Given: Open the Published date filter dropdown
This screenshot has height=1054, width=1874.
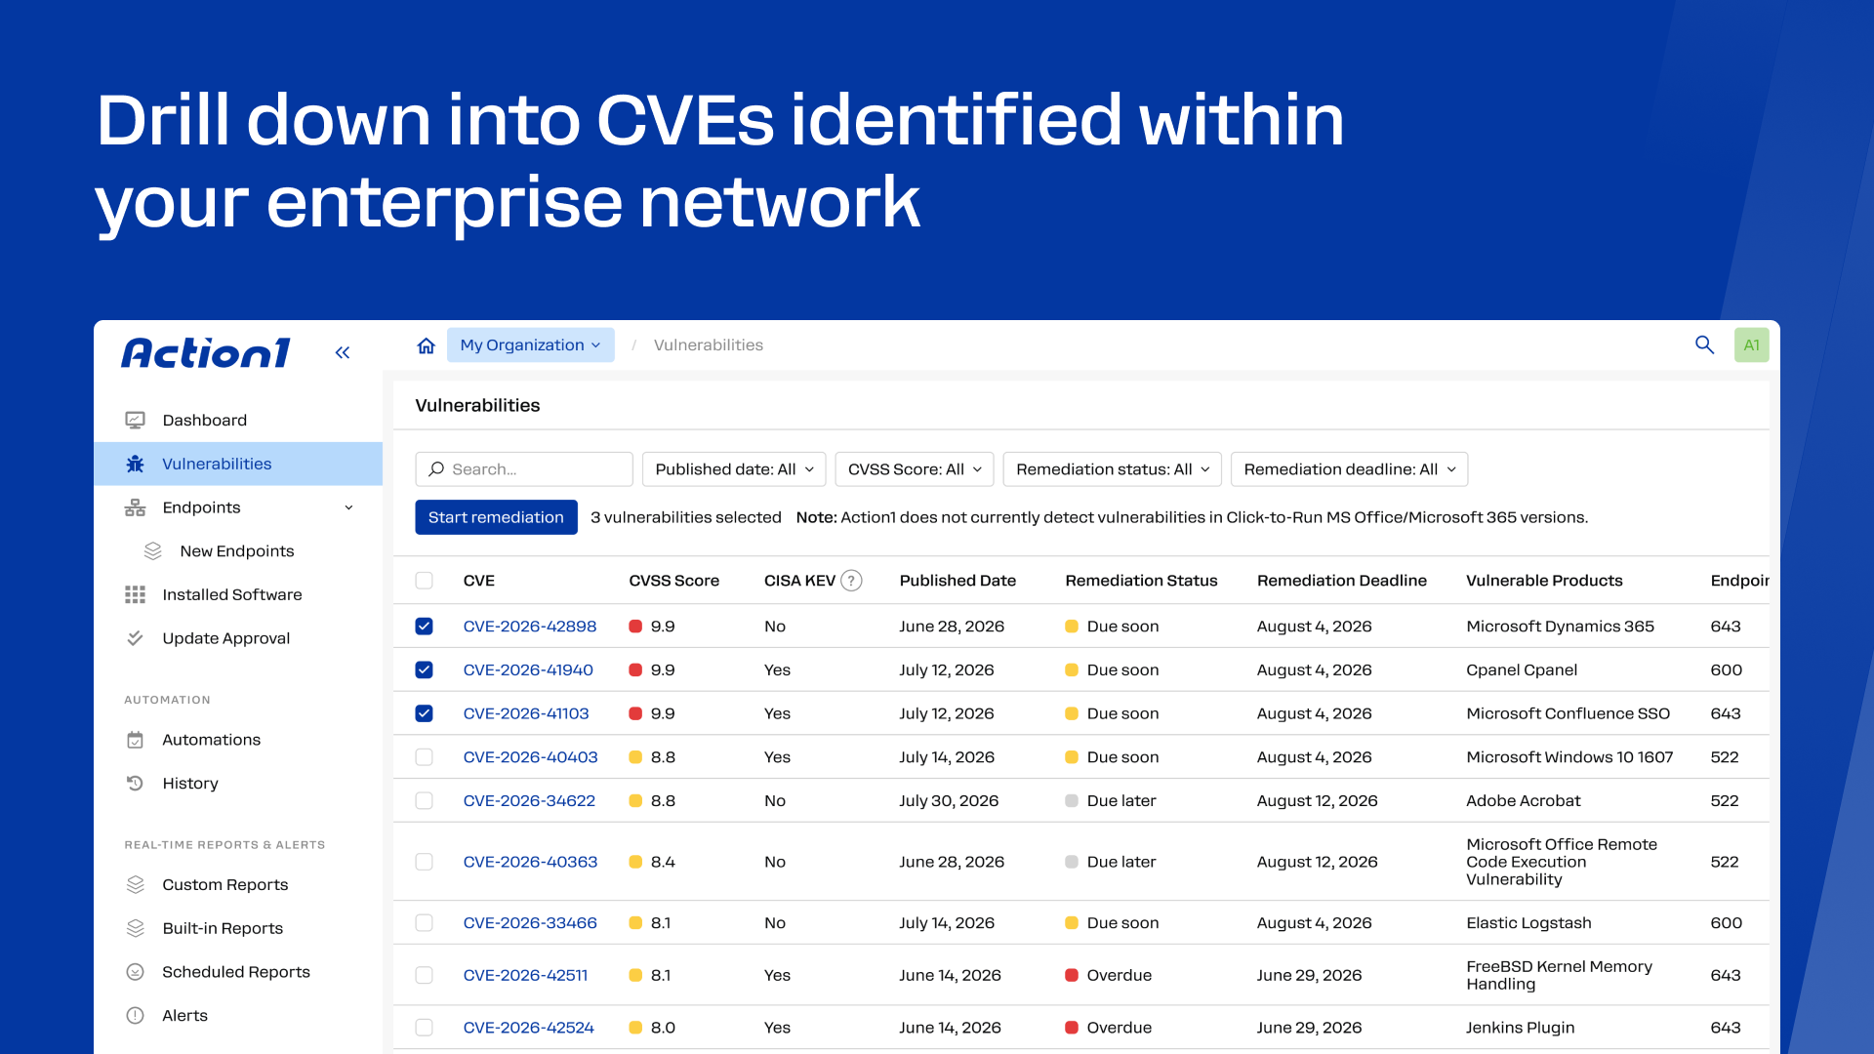Looking at the screenshot, I should (734, 469).
